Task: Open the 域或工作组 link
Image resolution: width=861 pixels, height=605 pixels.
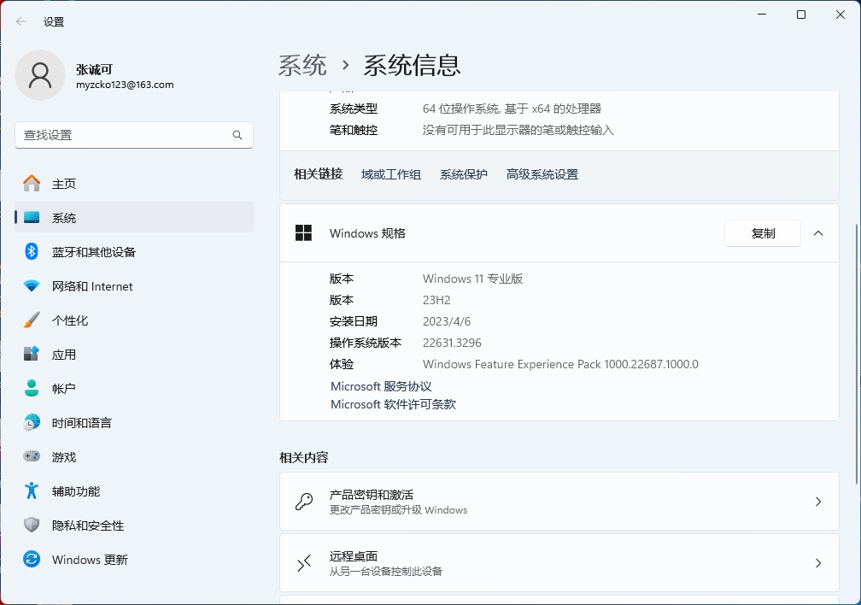Action: click(391, 174)
